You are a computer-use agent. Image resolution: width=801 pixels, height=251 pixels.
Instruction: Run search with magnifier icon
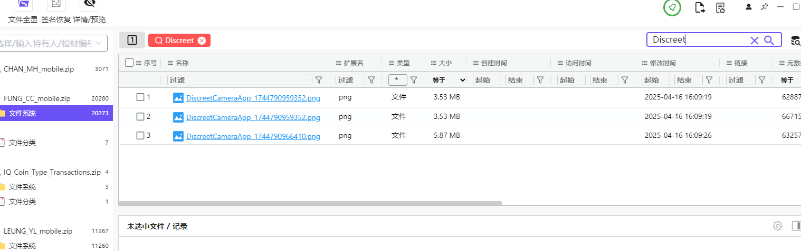click(769, 40)
